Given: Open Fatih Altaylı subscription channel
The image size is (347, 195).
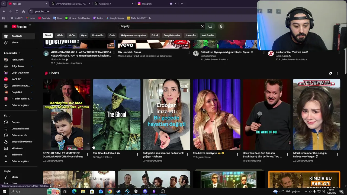Looking at the screenshot, I should point(18,60).
